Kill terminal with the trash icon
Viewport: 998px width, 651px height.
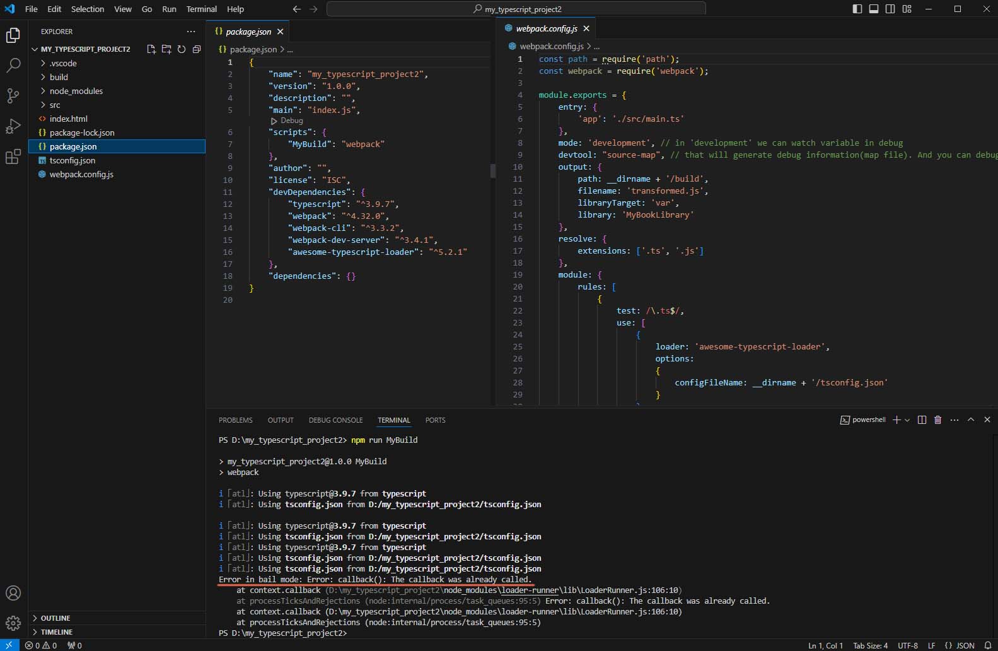[937, 420]
